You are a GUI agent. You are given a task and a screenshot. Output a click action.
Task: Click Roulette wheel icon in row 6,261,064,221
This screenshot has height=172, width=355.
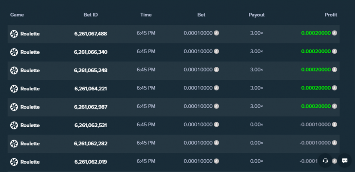(x=14, y=89)
